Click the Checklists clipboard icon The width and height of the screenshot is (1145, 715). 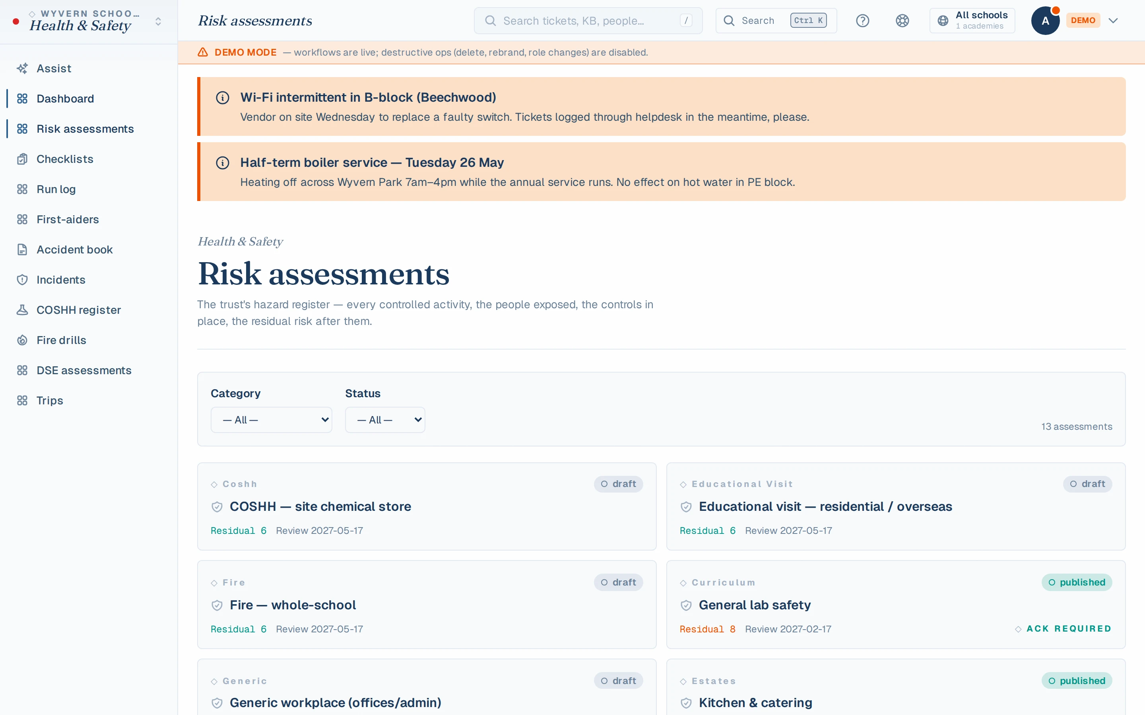(x=22, y=159)
